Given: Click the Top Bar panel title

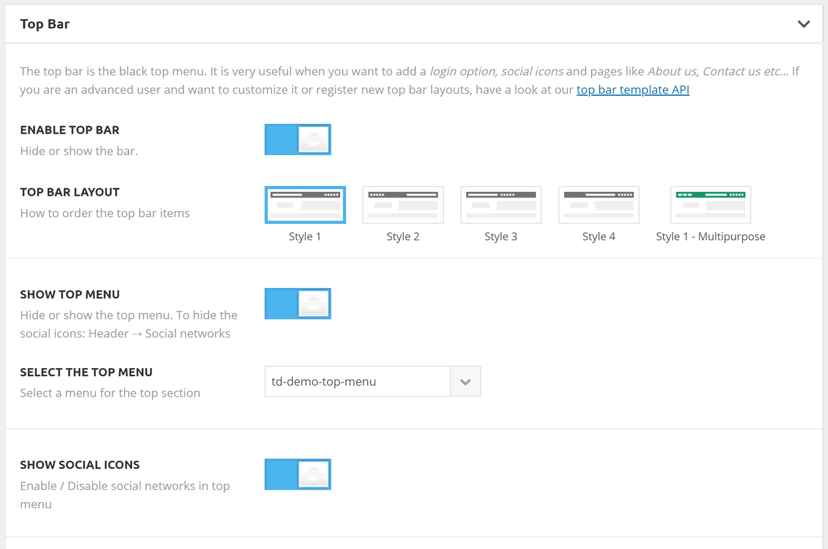Looking at the screenshot, I should click(45, 24).
